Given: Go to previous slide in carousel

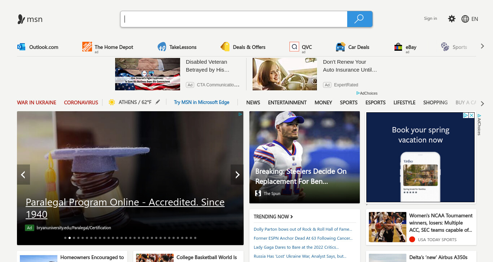Looking at the screenshot, I should click(x=23, y=175).
